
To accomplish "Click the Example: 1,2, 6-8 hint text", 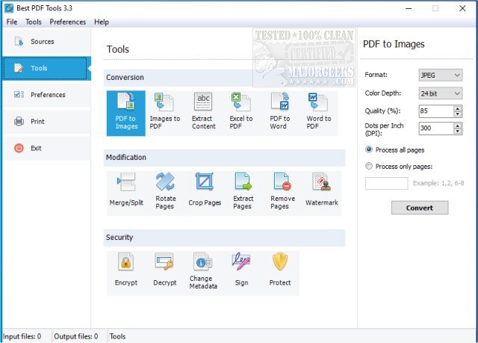I will (438, 183).
